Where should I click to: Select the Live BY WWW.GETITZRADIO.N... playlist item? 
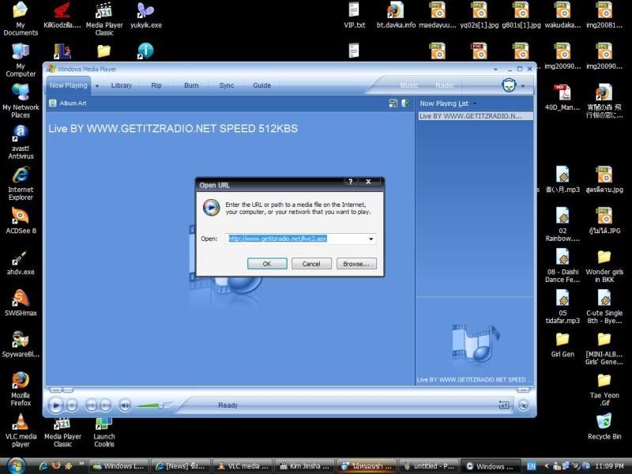476,116
